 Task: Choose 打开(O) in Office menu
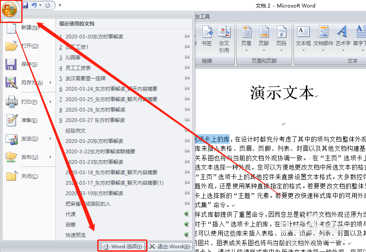point(29,46)
